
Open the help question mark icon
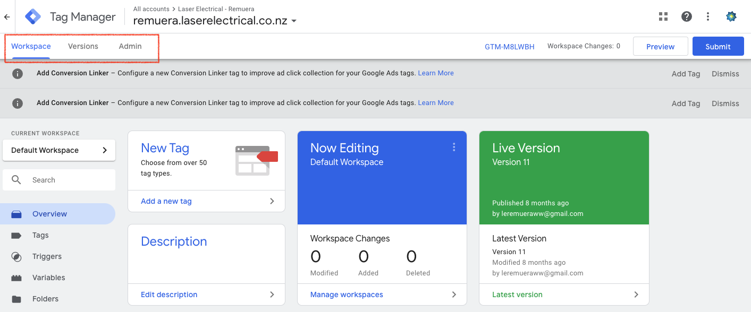[687, 16]
